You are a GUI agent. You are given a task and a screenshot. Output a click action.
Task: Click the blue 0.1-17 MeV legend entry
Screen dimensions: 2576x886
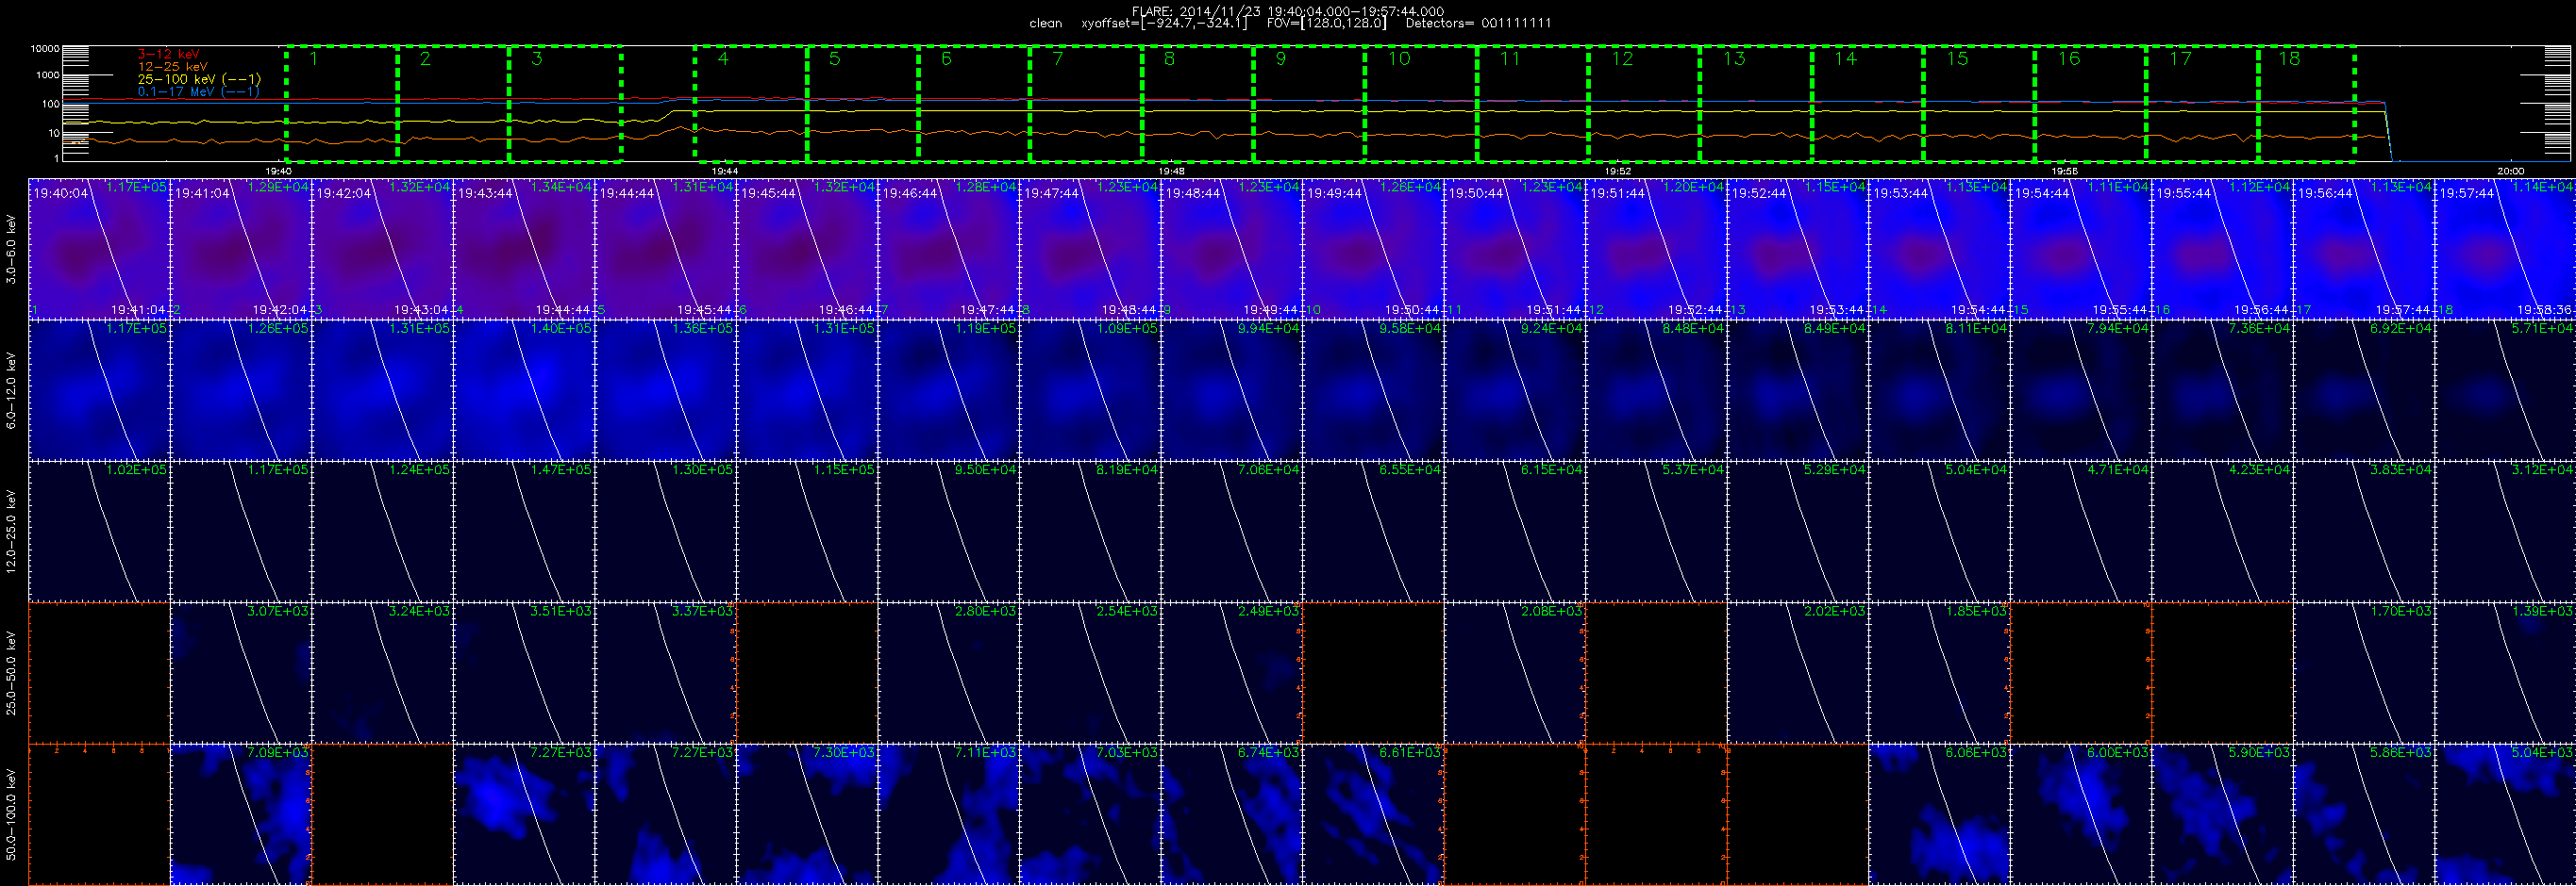[x=198, y=91]
